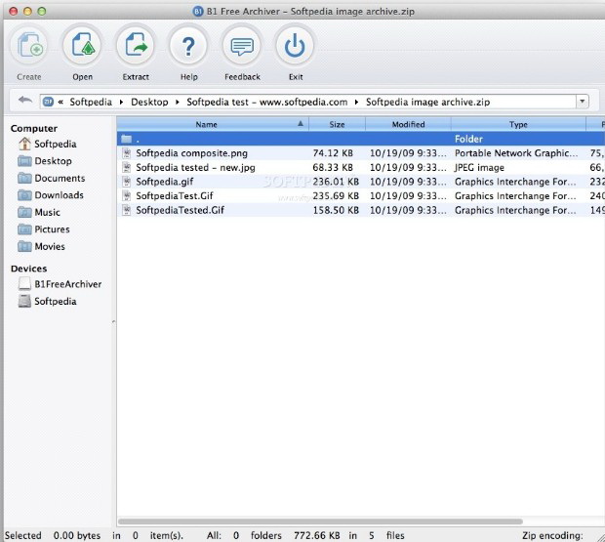The width and height of the screenshot is (605, 542).
Task: Select Desktop in the sidebar
Action: (54, 161)
